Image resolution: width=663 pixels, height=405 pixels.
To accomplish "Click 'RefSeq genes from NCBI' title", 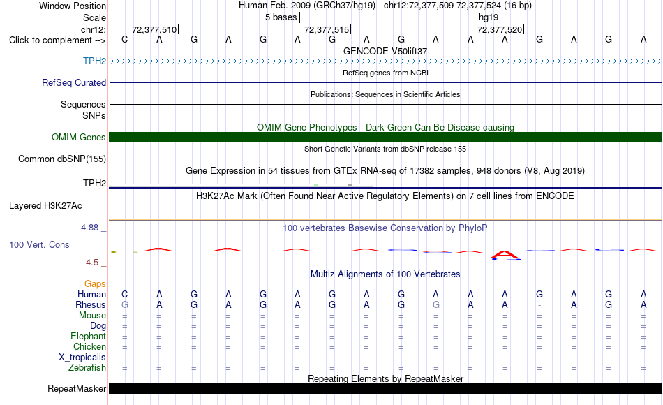I will (385, 73).
